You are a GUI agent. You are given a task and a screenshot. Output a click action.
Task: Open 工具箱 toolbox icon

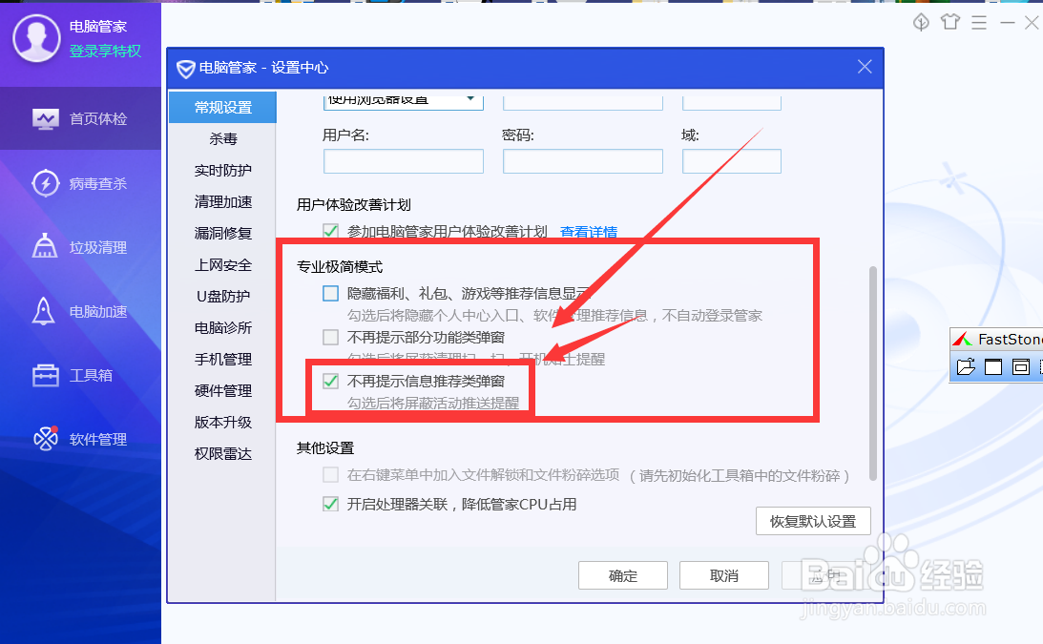45,375
